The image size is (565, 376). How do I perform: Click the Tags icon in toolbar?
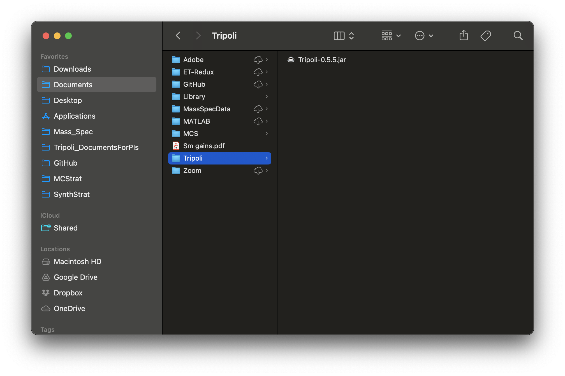(x=486, y=36)
